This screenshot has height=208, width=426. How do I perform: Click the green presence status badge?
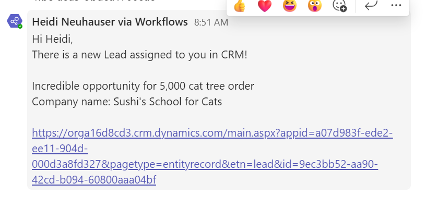coord(20,26)
